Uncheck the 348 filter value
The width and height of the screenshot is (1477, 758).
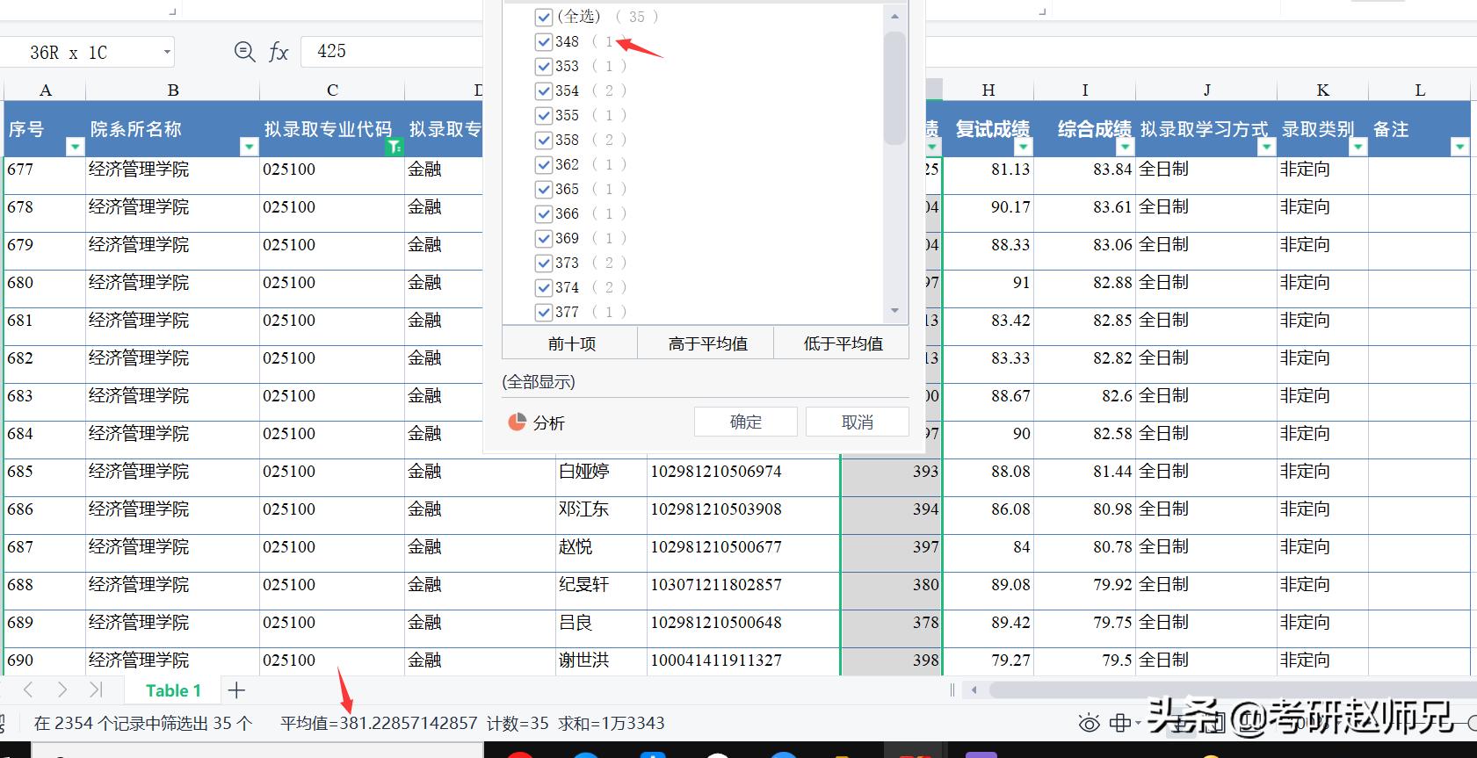click(544, 41)
